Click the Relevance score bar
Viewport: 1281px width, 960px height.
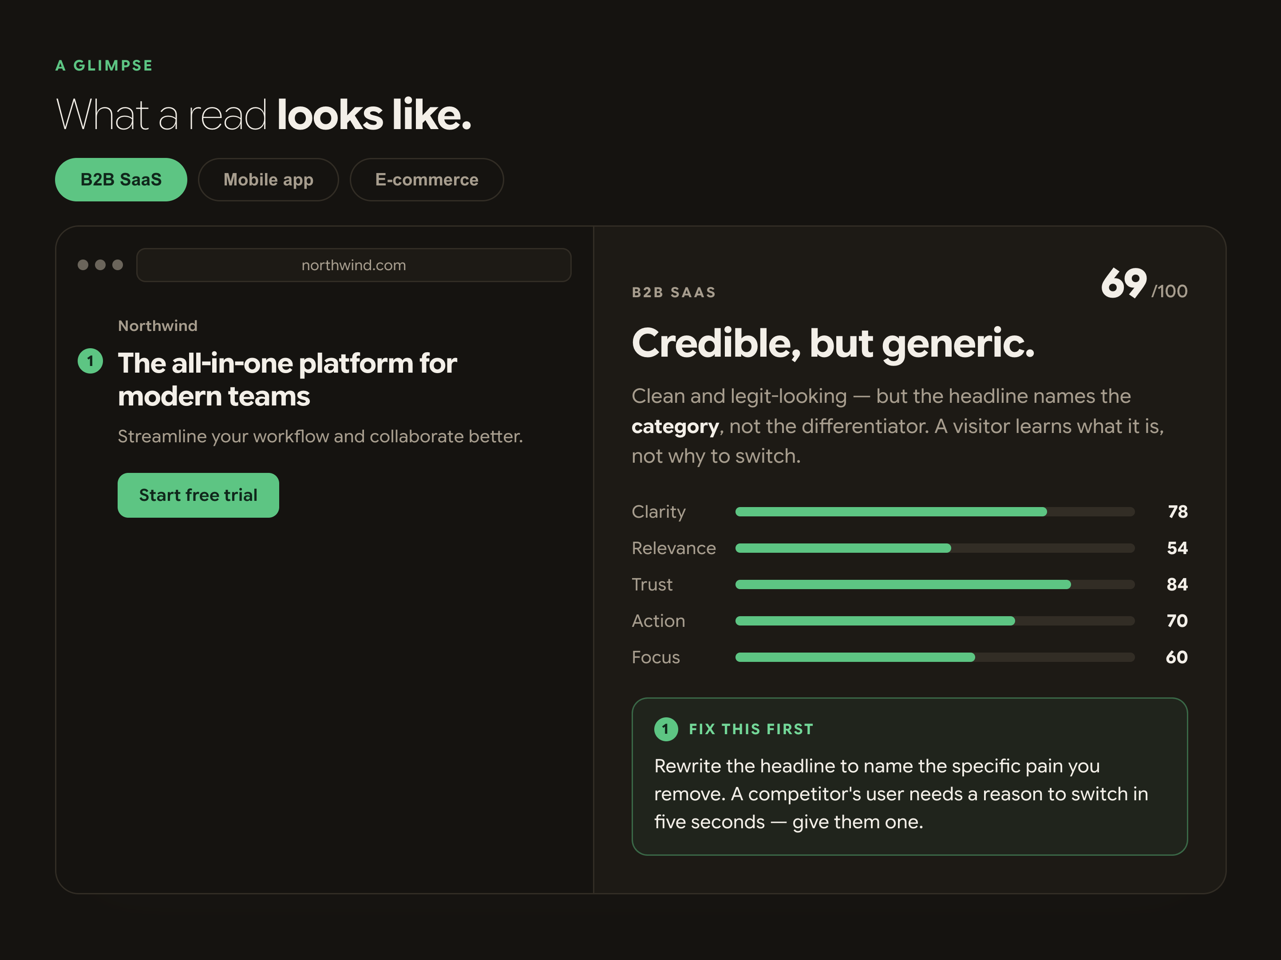click(935, 548)
